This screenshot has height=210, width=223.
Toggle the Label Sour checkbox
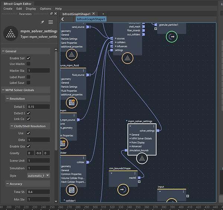click(x=29, y=83)
